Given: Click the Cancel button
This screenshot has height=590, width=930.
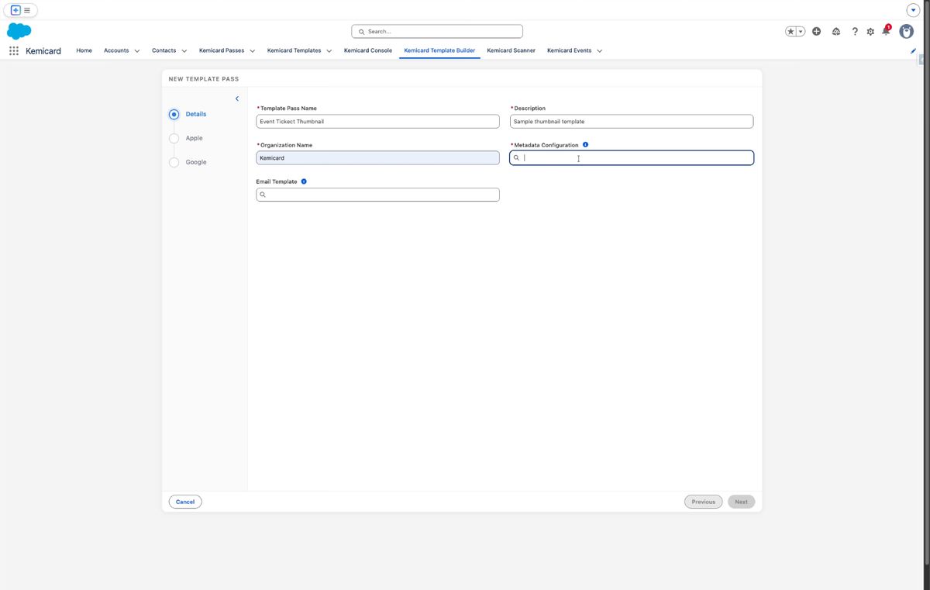Looking at the screenshot, I should pos(185,502).
